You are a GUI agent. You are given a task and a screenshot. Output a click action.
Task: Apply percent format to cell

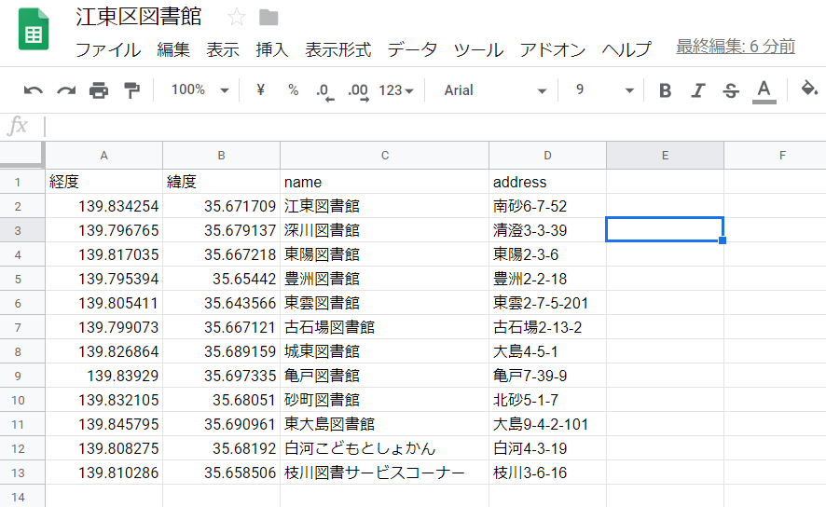coord(294,90)
